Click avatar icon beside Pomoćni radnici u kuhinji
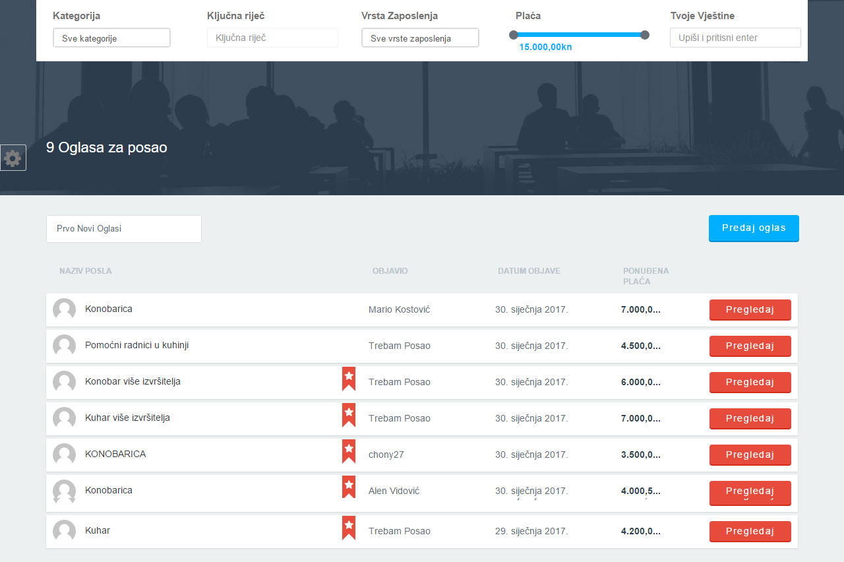Screen dimensions: 844x562 [64, 346]
